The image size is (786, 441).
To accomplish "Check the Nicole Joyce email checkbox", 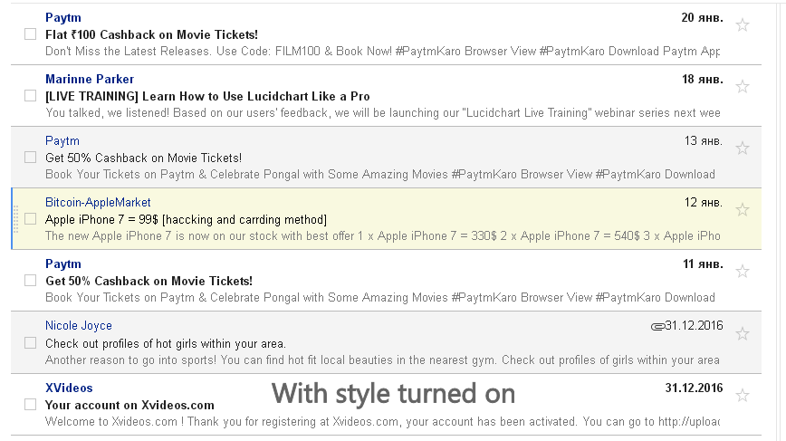I will (31, 343).
